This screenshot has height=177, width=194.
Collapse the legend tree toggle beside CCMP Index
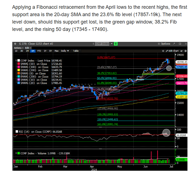coord(16,60)
